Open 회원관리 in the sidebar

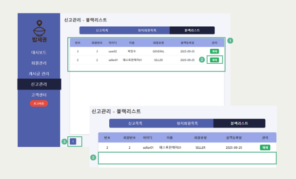39,63
